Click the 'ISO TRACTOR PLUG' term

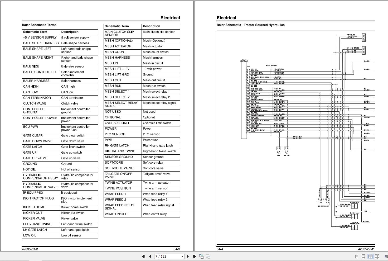point(38,198)
